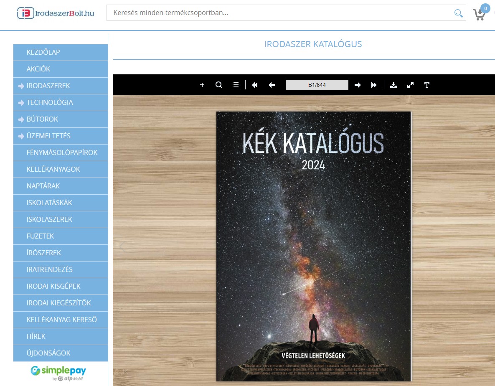The image size is (495, 386).
Task: Jump to last page with double-right arrow
Action: click(x=374, y=85)
